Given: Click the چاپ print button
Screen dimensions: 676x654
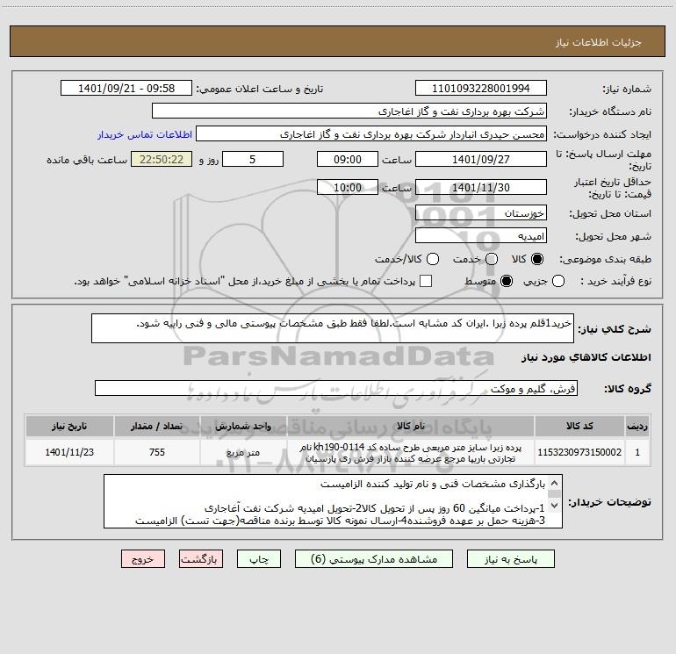Looking at the screenshot, I should tap(259, 559).
